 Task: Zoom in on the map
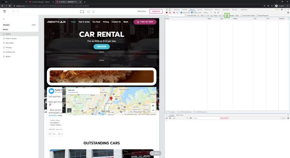coord(153,106)
